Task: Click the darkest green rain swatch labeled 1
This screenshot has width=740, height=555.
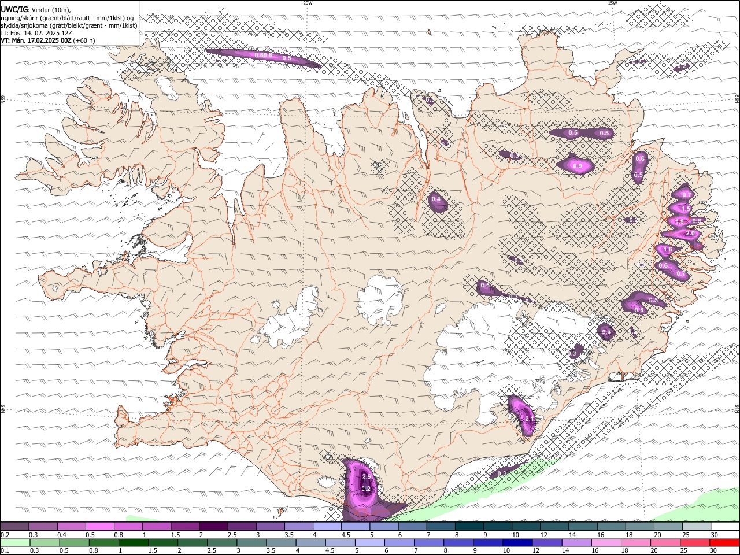Action: tap(134, 542)
